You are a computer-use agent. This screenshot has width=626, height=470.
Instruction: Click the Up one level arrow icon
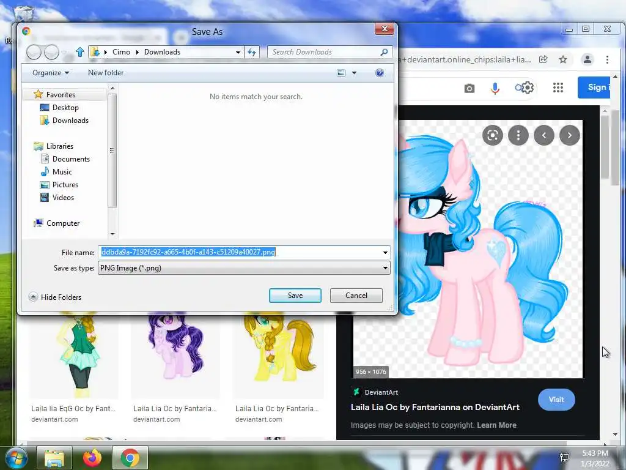(80, 52)
